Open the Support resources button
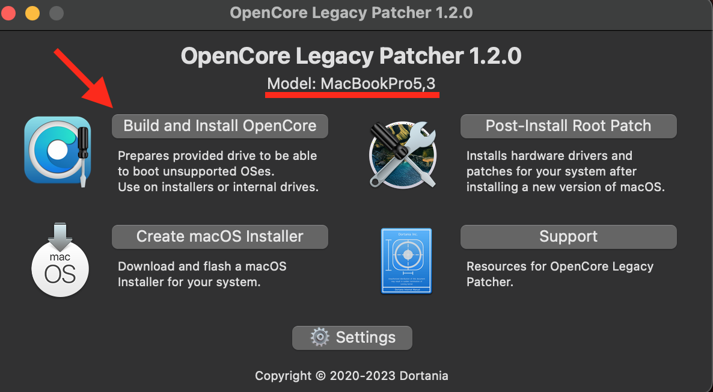This screenshot has height=392, width=713. (x=568, y=236)
